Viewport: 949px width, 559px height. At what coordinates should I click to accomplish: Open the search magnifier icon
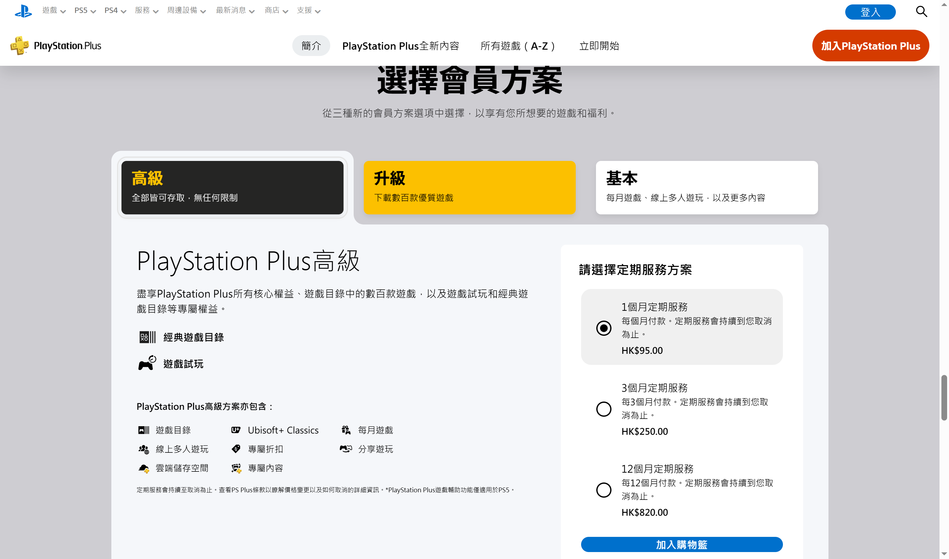click(x=921, y=11)
